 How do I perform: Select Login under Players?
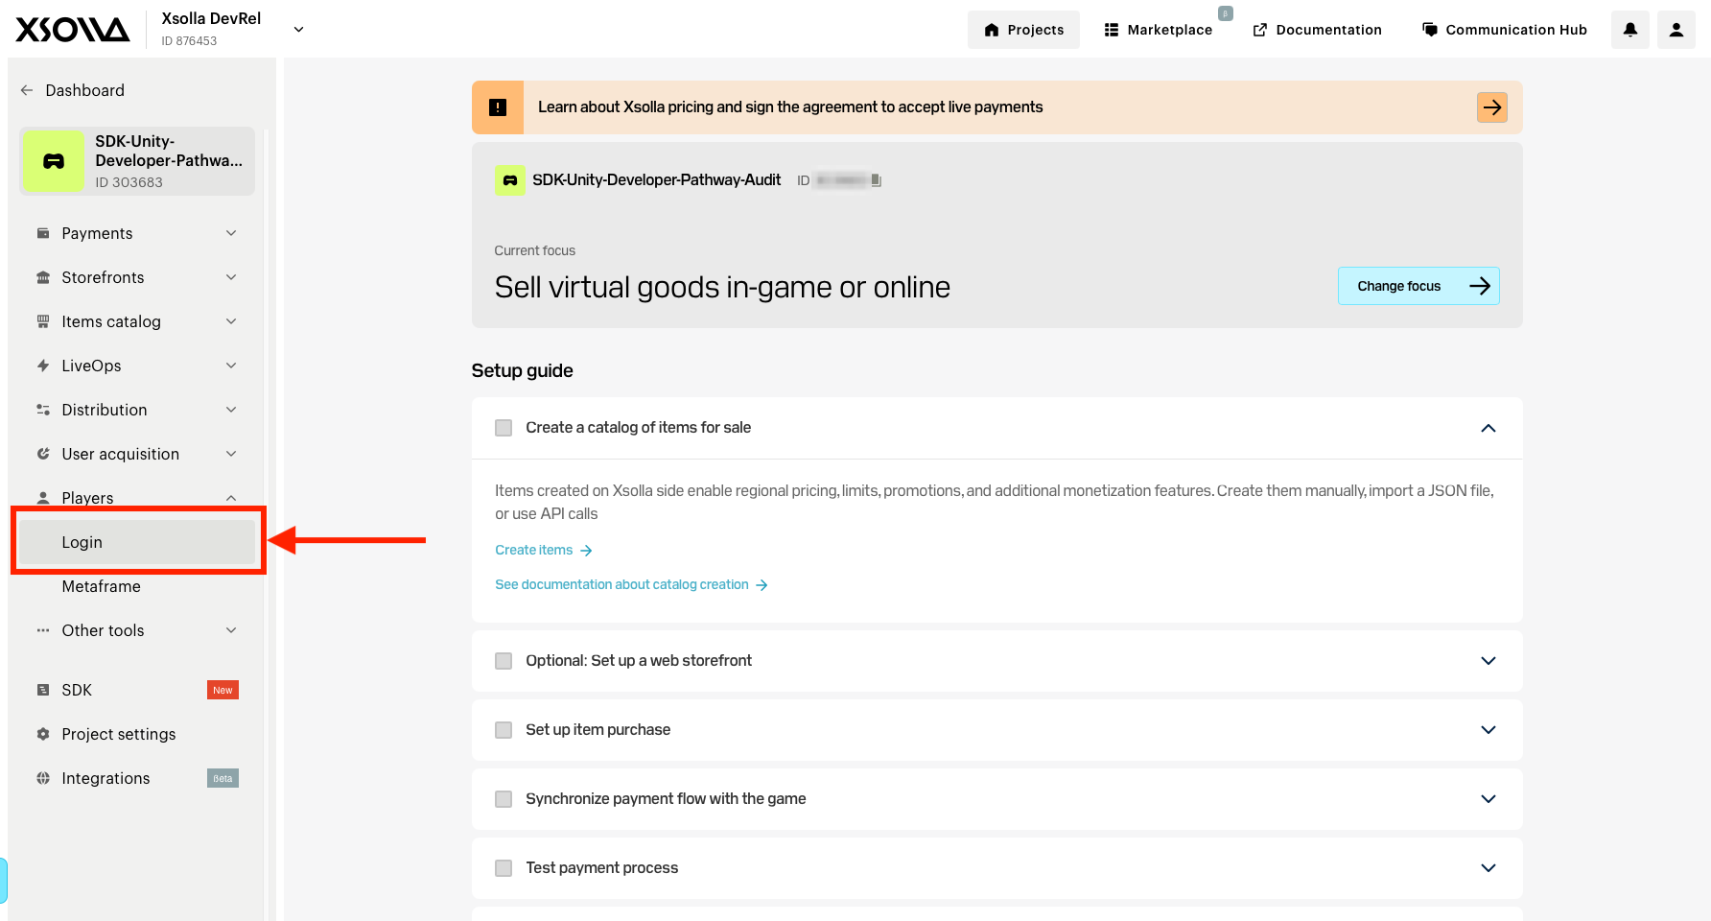pyautogui.click(x=137, y=542)
